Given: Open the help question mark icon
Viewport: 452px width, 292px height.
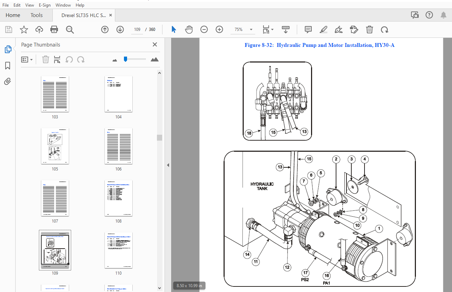Looking at the screenshot, I should click(x=429, y=15).
